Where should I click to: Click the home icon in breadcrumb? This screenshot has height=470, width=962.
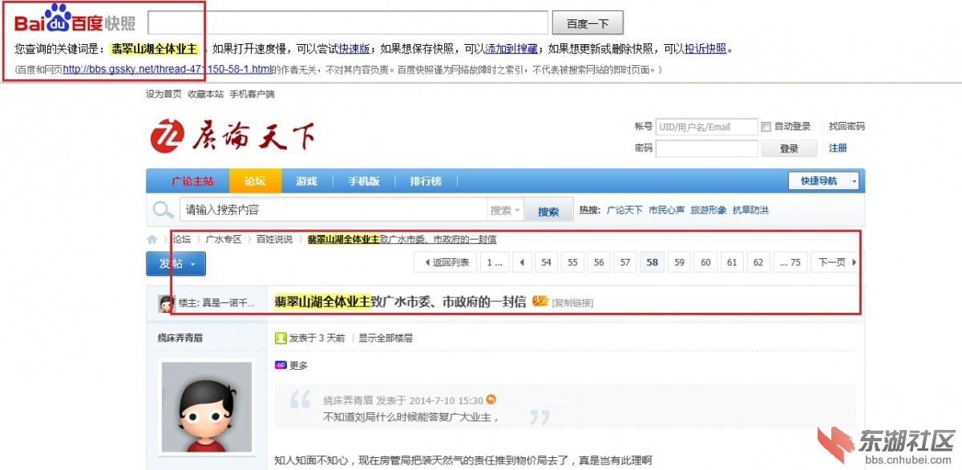152,240
